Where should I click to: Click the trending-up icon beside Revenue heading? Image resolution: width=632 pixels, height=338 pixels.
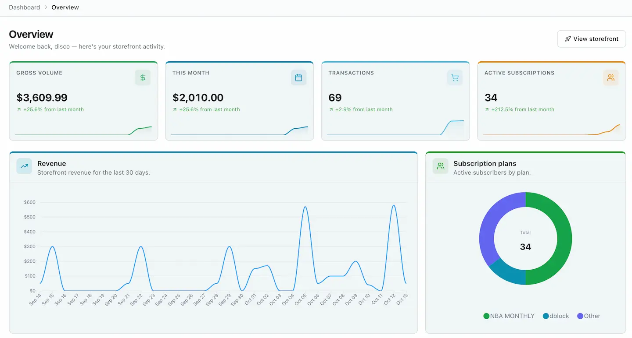pyautogui.click(x=24, y=166)
